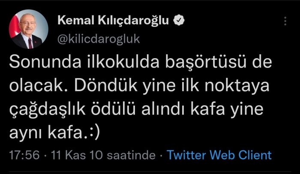Click the word 'noktaya' in the tweet
300x174 pixels.
pyautogui.click(x=237, y=86)
